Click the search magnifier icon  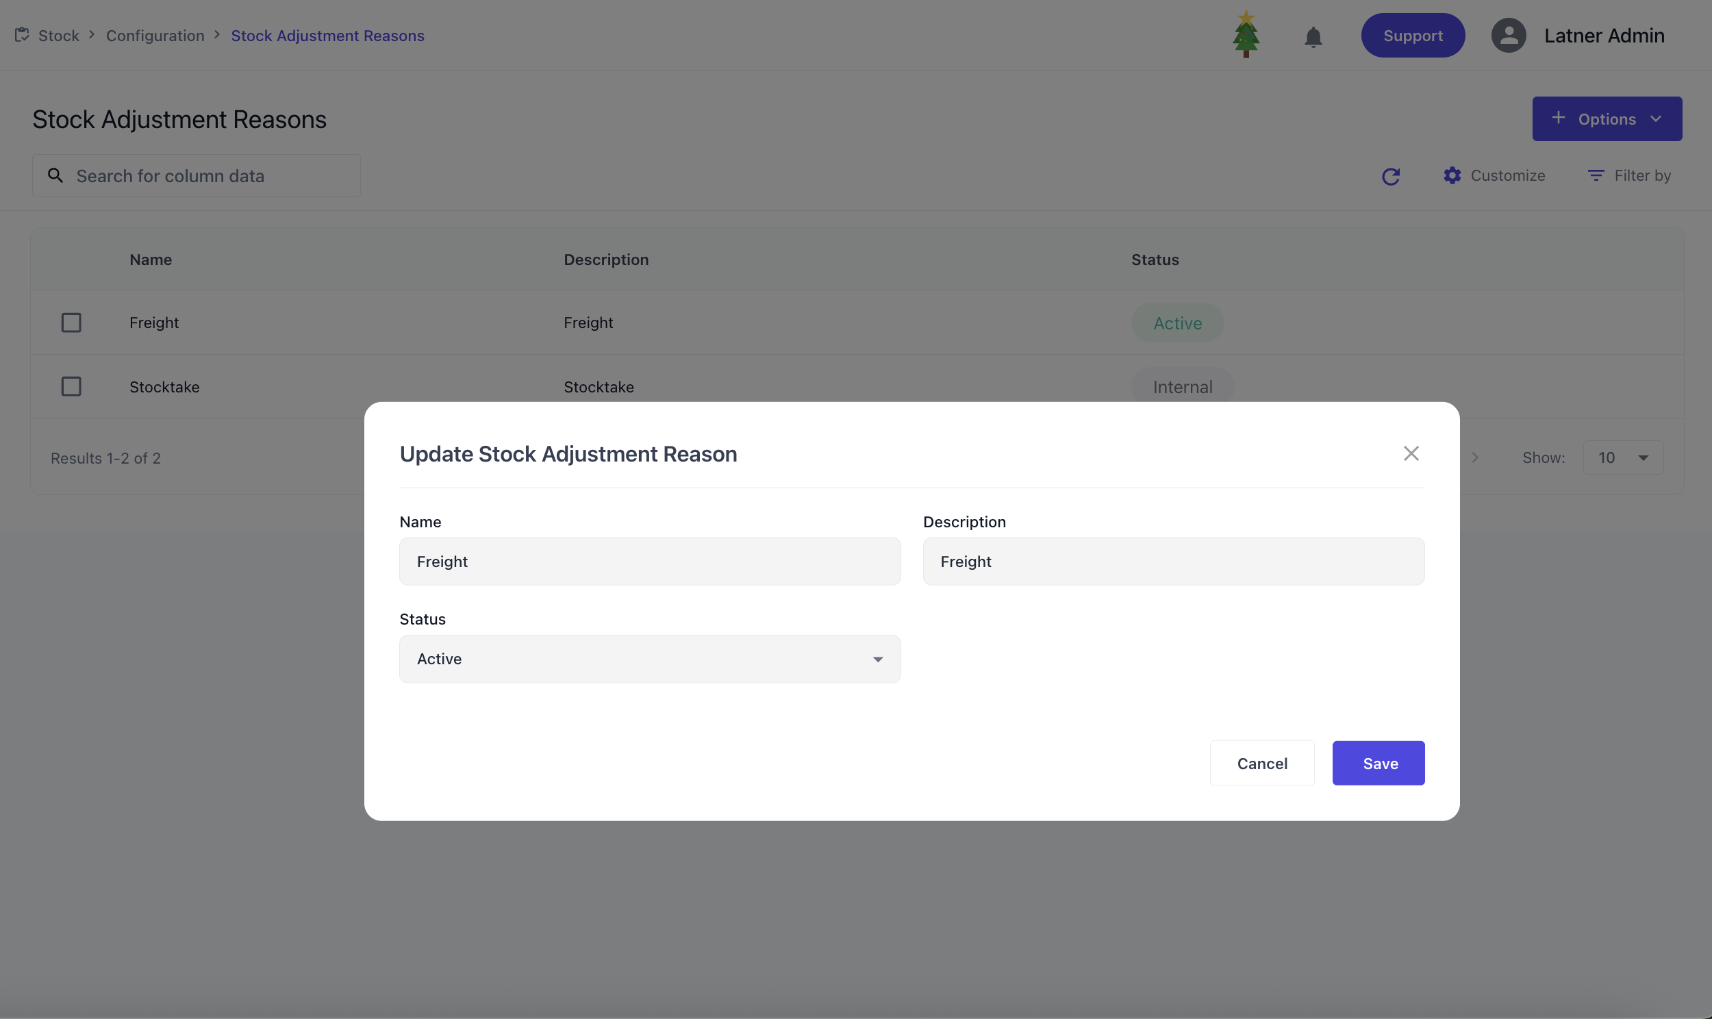coord(55,176)
